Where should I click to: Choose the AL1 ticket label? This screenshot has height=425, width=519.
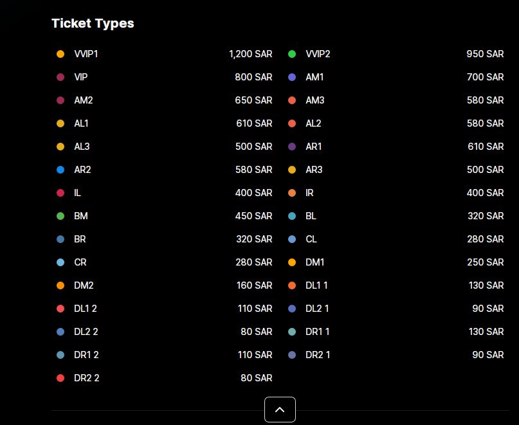point(82,123)
